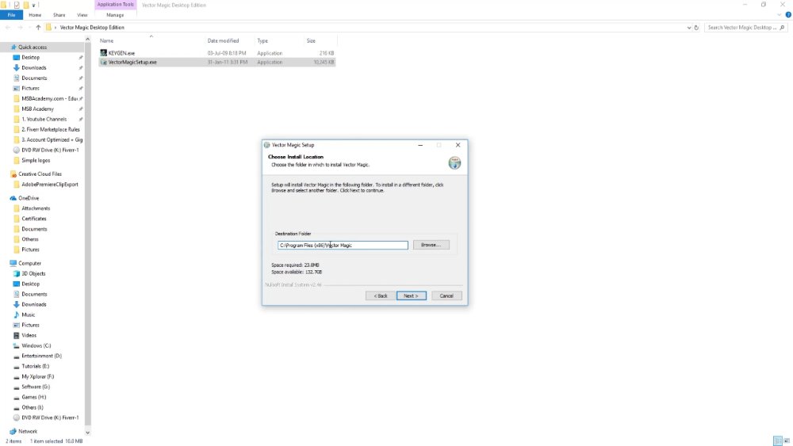The height and width of the screenshot is (446, 793).
Task: Open MSB Academy folder
Action: (37, 109)
